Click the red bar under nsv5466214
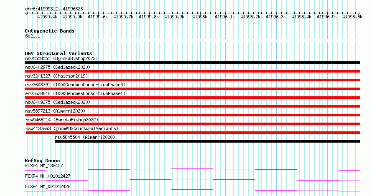 pyautogui.click(x=193, y=124)
